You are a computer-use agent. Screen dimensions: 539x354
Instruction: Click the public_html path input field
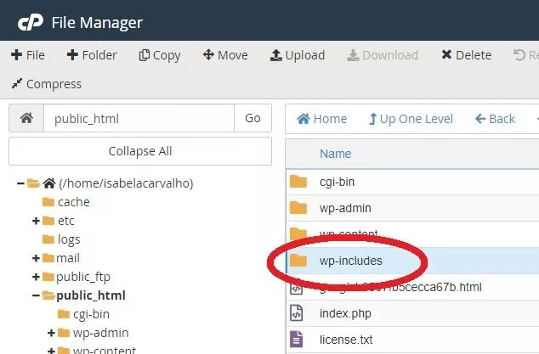[138, 119]
